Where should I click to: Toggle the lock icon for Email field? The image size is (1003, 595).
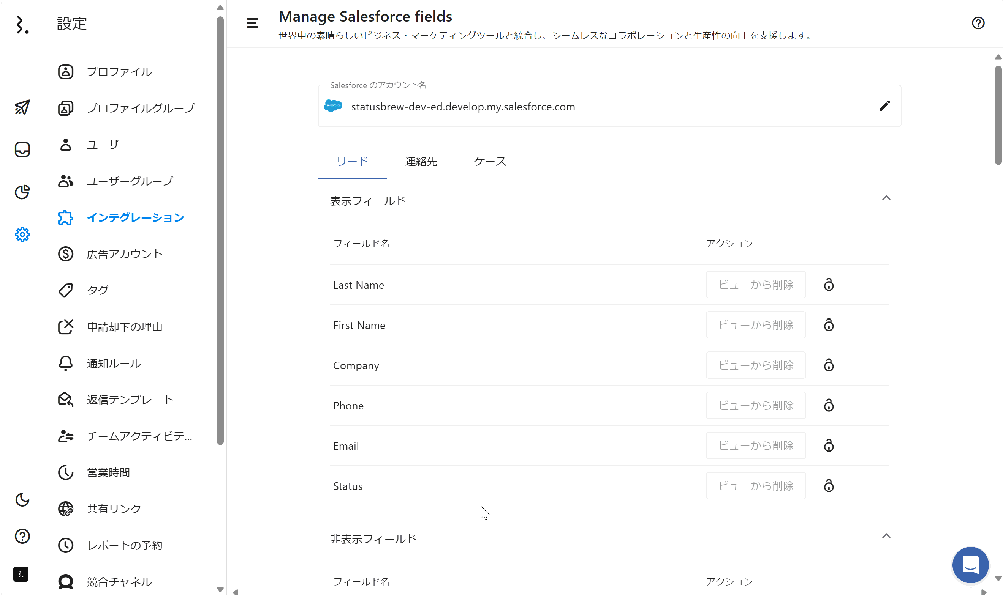click(829, 445)
